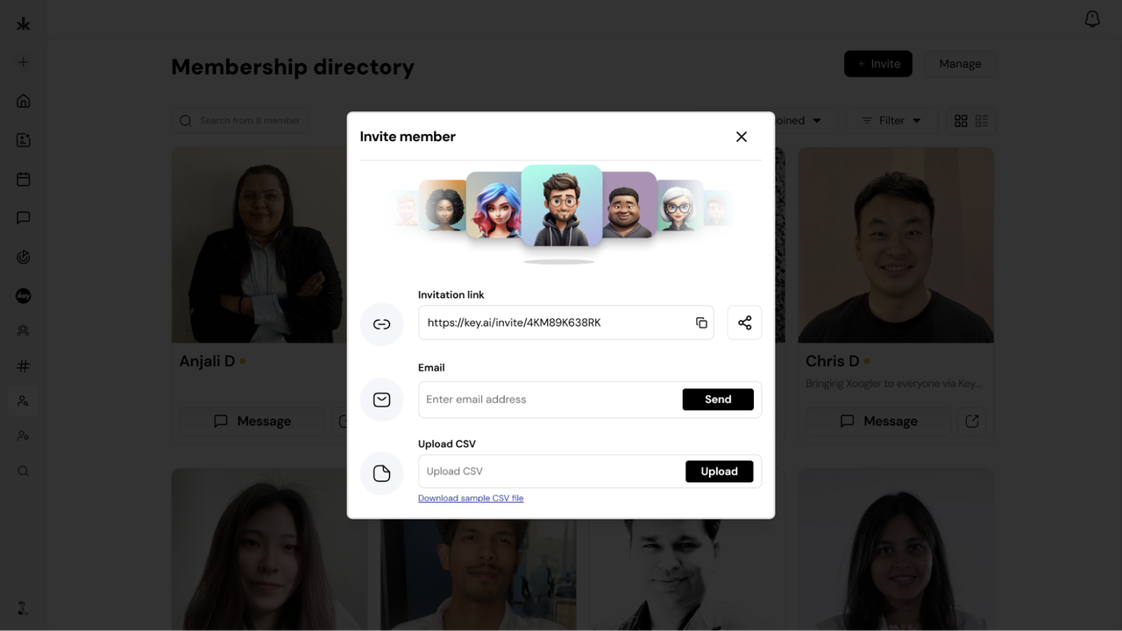Message Chris D
This screenshot has width=1122, height=631.
[878, 422]
